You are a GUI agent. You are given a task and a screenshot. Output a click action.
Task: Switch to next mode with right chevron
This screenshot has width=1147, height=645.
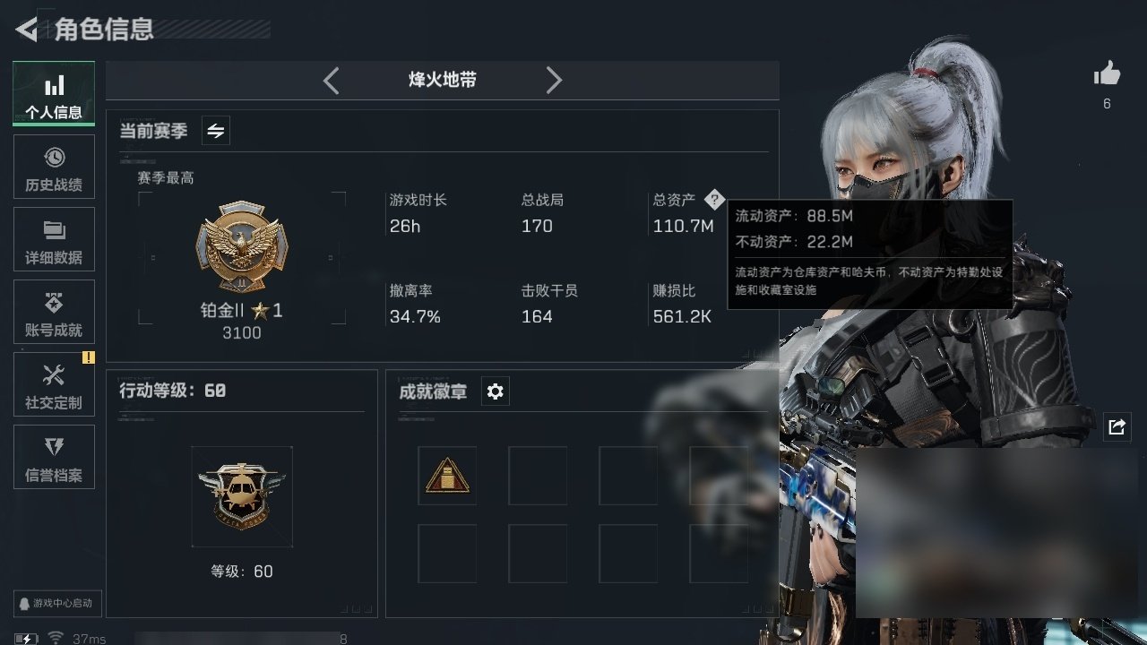pyautogui.click(x=554, y=81)
